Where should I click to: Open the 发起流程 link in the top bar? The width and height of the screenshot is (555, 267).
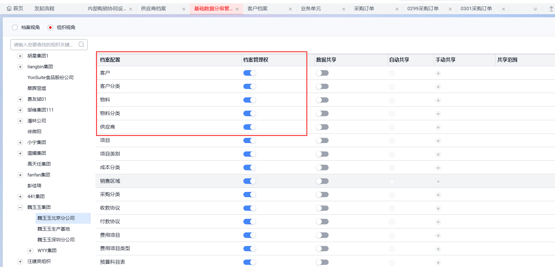[44, 9]
